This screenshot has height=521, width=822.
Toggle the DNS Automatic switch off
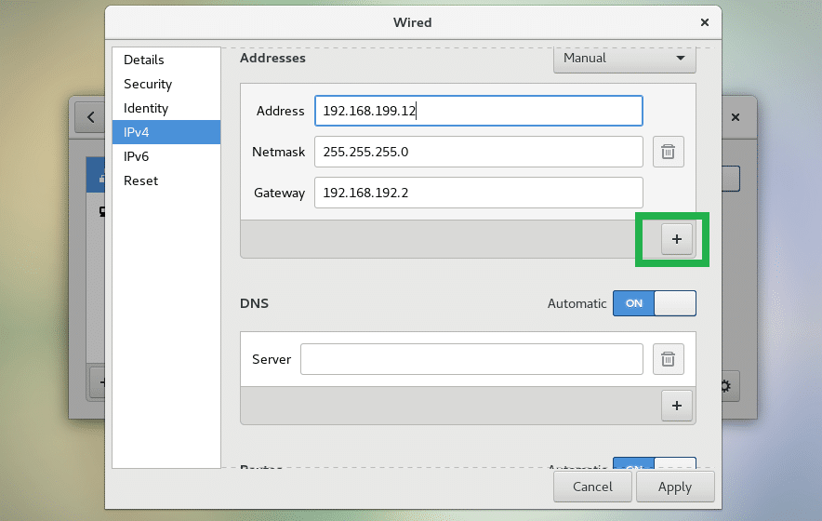coord(654,303)
